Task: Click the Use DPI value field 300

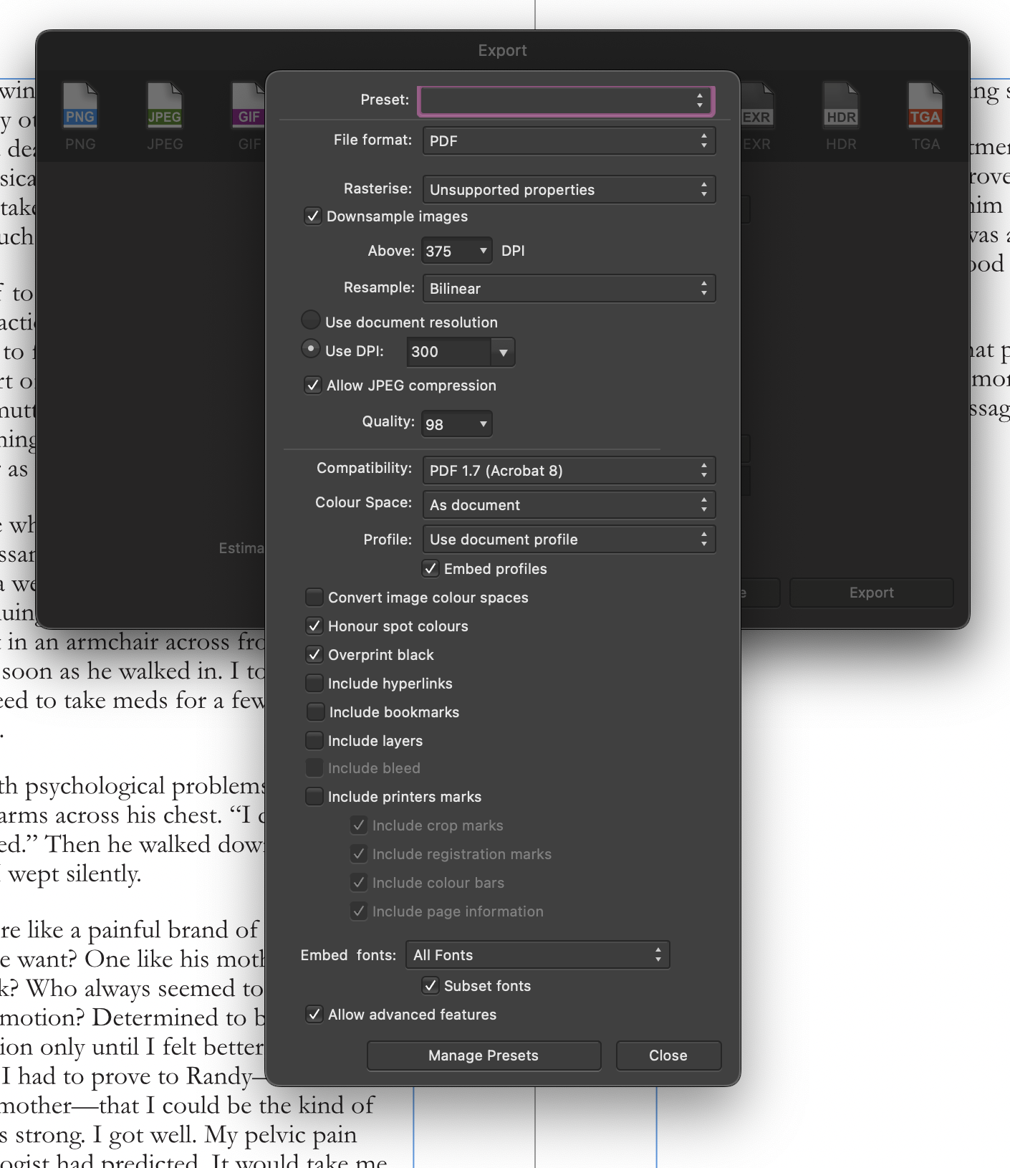Action: (449, 352)
